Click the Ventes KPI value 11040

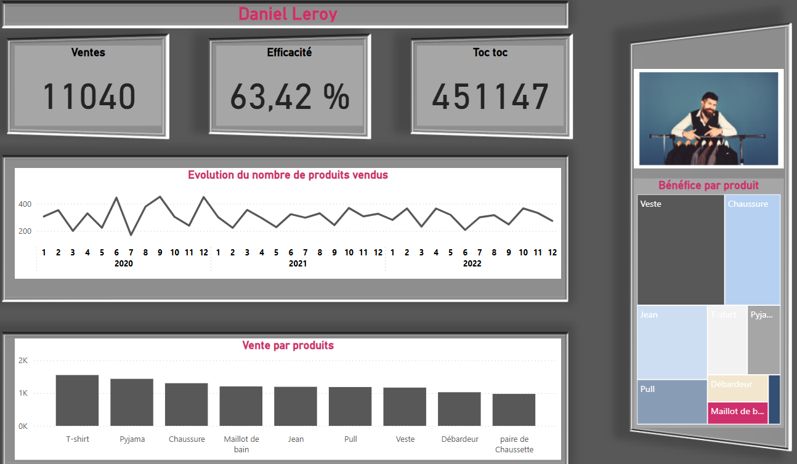tap(88, 97)
